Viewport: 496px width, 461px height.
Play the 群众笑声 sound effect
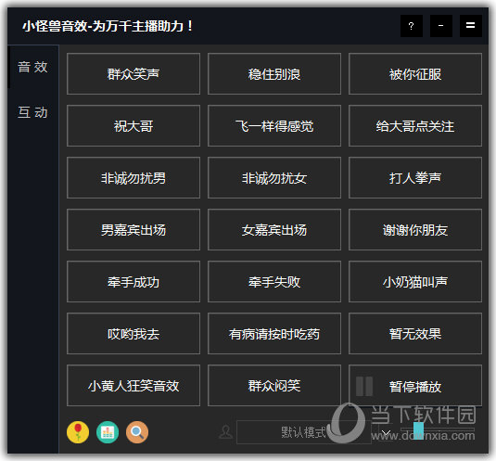(x=134, y=73)
